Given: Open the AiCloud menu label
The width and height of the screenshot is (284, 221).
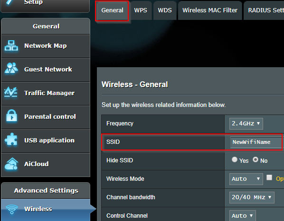Looking at the screenshot, I should pyautogui.click(x=37, y=164).
